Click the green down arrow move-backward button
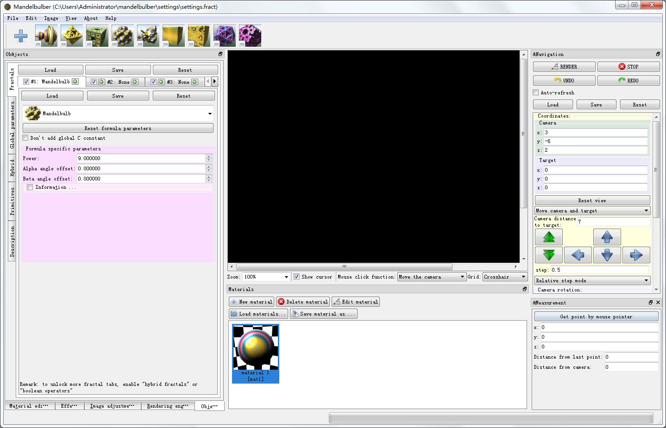The width and height of the screenshot is (666, 428). pyautogui.click(x=549, y=255)
